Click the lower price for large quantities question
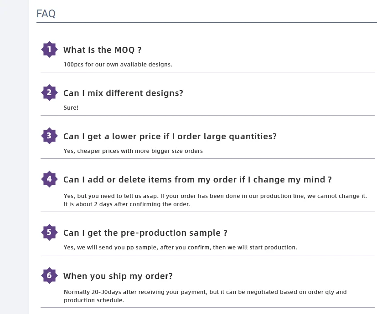This screenshot has height=314, width=377. [170, 137]
